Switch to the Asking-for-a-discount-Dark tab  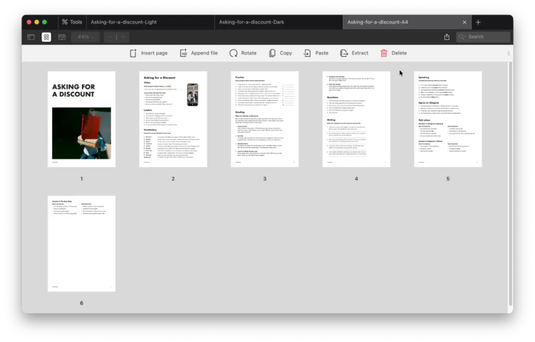pos(277,22)
